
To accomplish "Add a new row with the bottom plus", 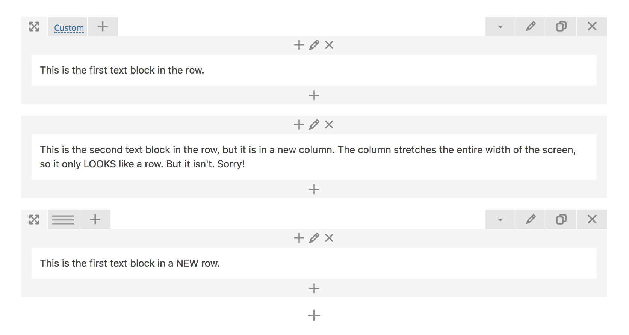I will (x=314, y=315).
